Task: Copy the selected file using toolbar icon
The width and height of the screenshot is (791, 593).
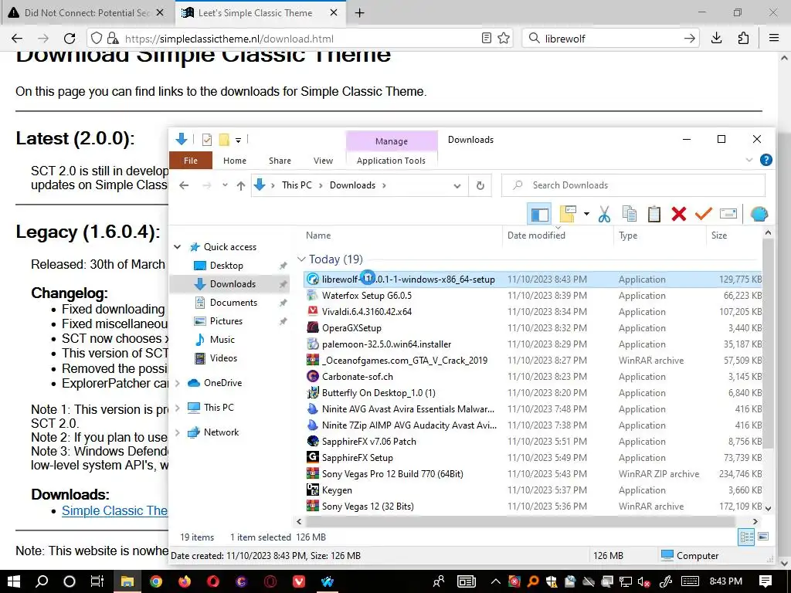Action: [629, 215]
